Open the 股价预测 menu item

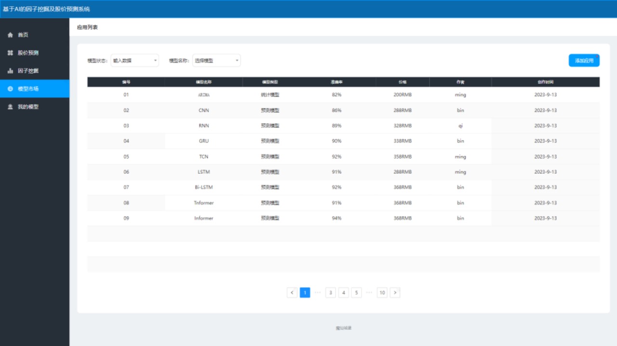(x=28, y=53)
